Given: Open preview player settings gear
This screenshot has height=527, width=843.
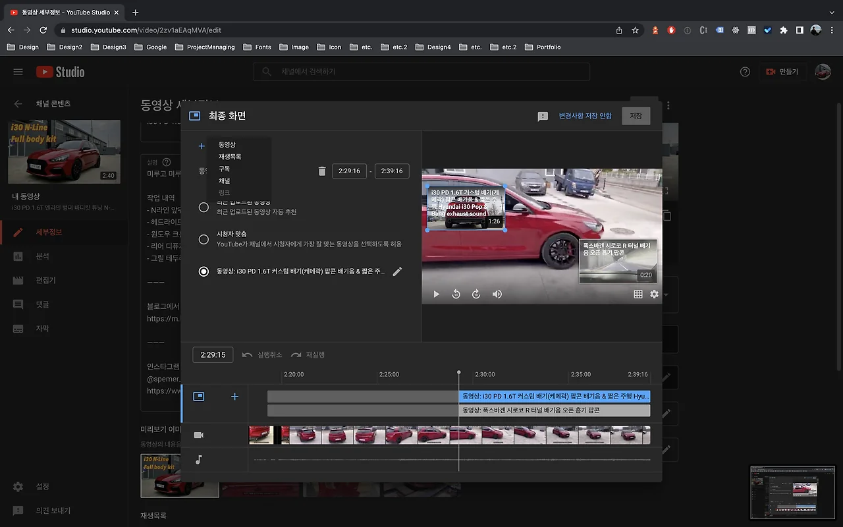Looking at the screenshot, I should coord(654,294).
